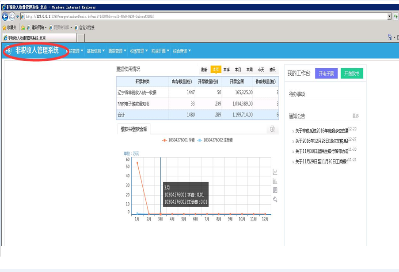Open the address bar history dropdown arrow
This screenshot has width=399, height=272.
[x=389, y=16]
